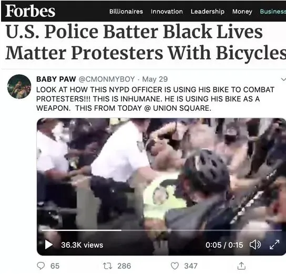Expand the video to fullscreen

274,245
